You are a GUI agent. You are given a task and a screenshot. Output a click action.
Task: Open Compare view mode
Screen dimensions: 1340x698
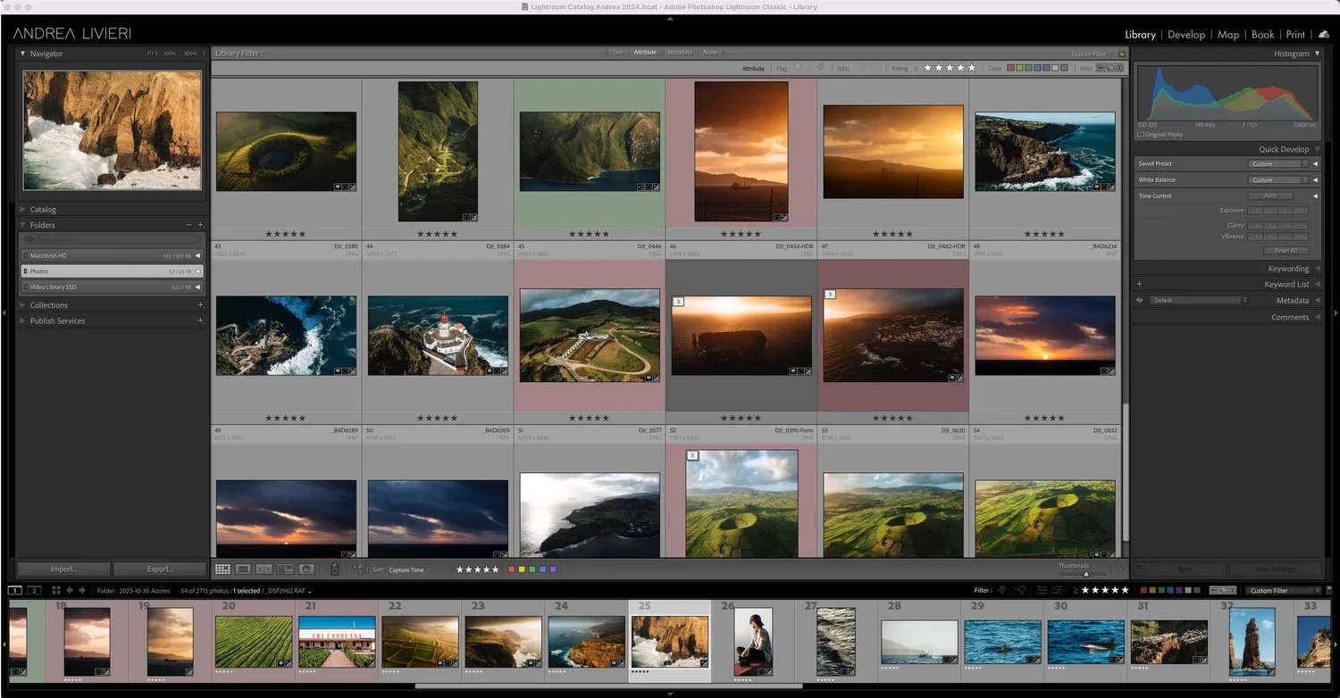click(x=263, y=569)
